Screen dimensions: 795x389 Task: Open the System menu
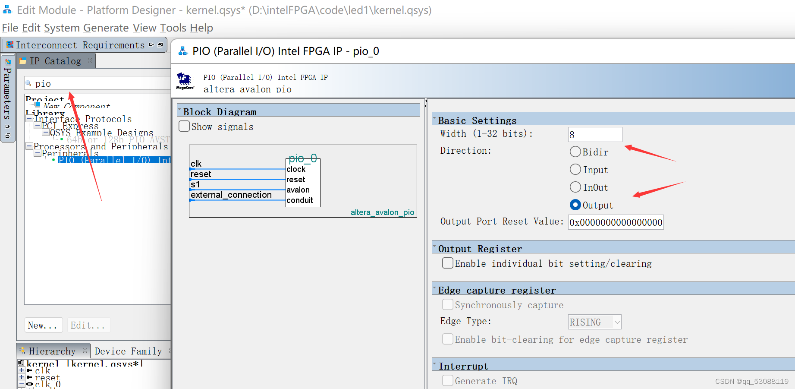pyautogui.click(x=62, y=28)
